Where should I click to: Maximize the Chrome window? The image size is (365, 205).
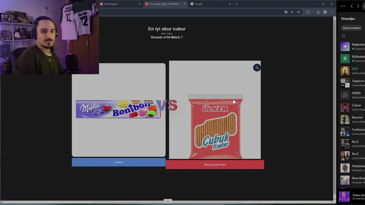(x=323, y=4)
